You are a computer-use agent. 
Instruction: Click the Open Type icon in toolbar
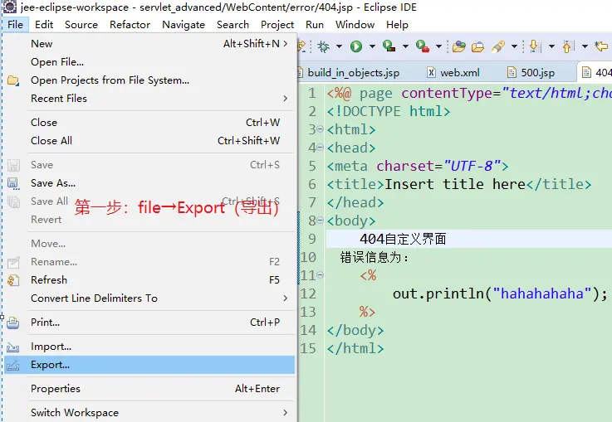coord(460,46)
